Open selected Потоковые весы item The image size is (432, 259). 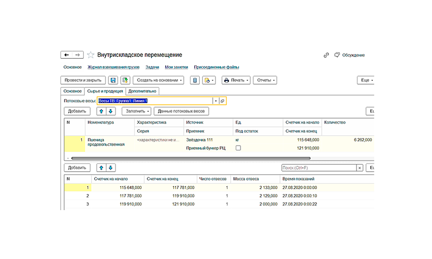222,101
